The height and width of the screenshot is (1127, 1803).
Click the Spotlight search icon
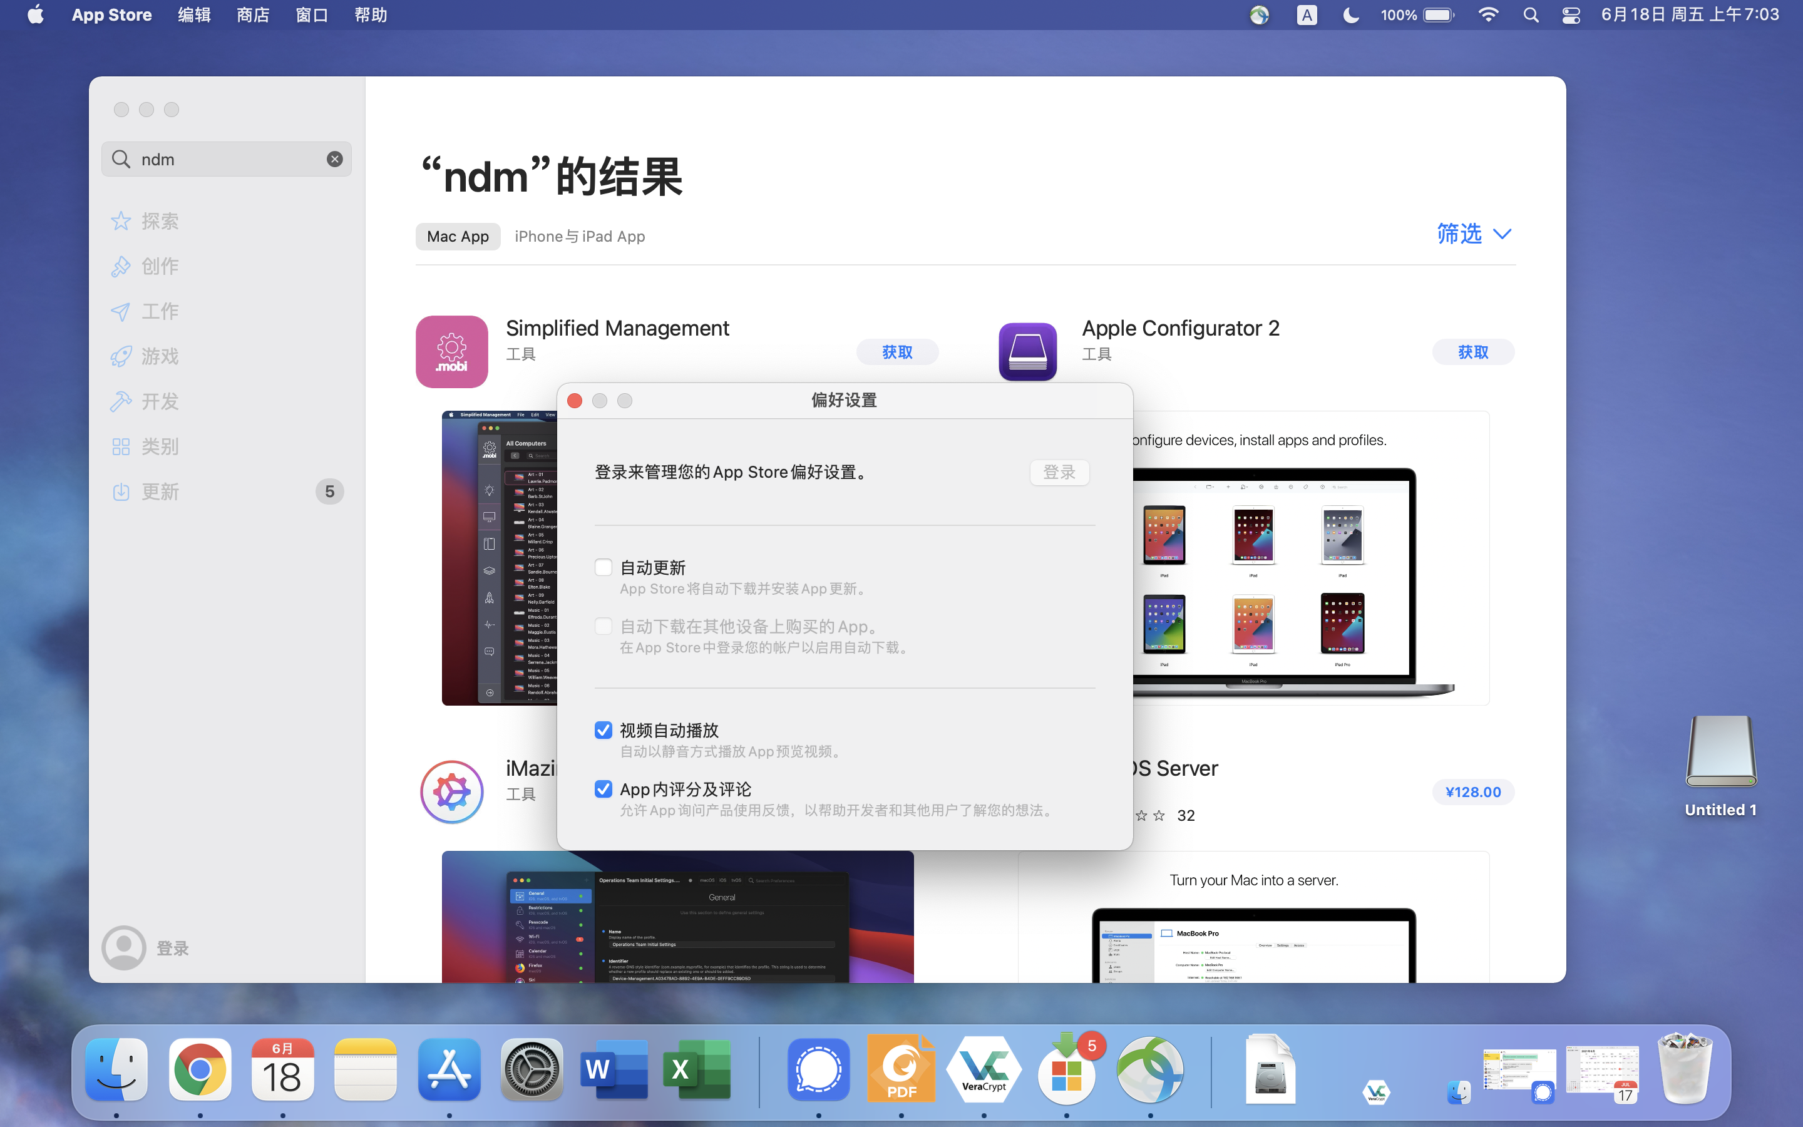coord(1530,15)
